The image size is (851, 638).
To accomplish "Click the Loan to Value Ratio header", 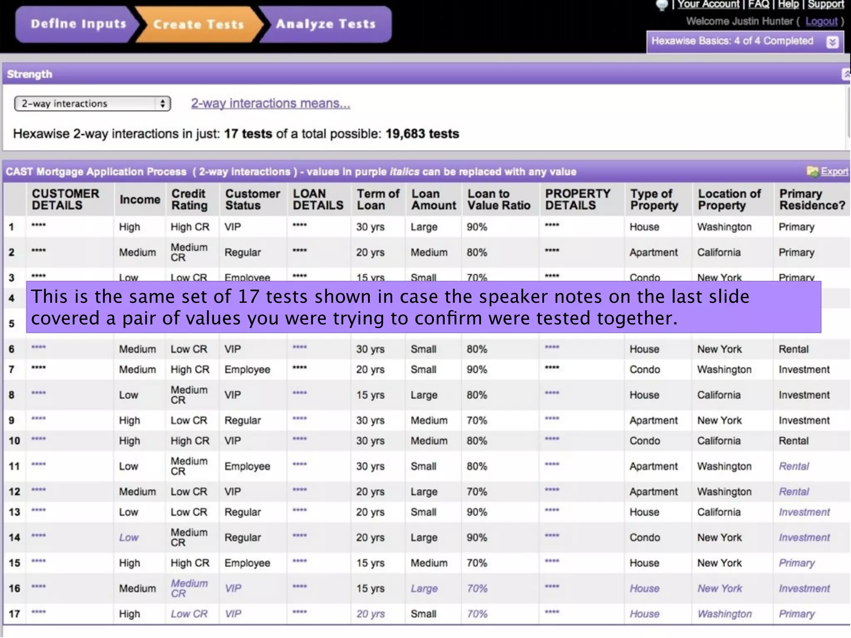I will pyautogui.click(x=499, y=200).
